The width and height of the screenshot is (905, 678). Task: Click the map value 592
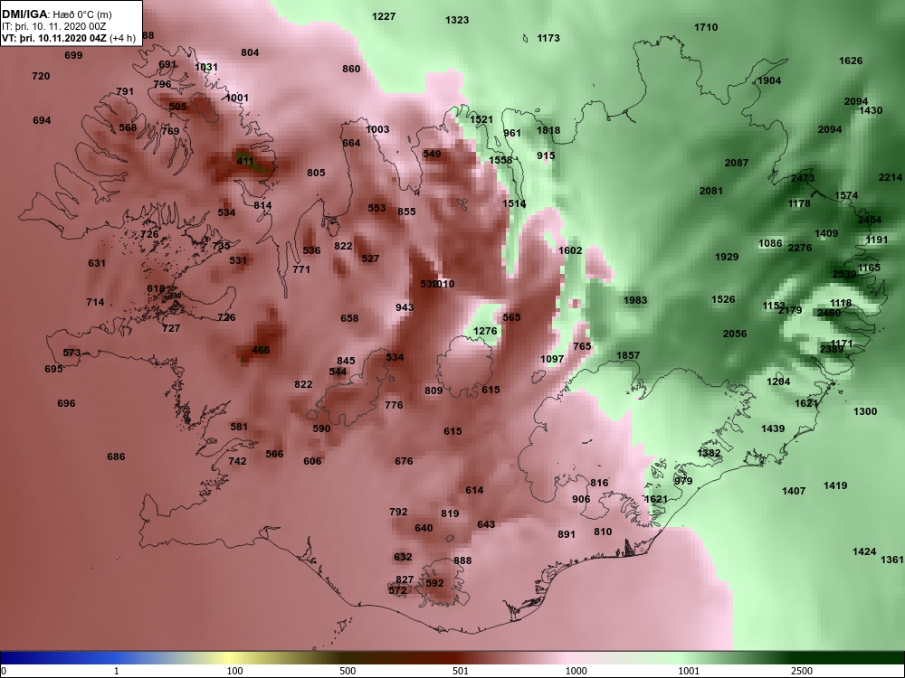click(434, 583)
